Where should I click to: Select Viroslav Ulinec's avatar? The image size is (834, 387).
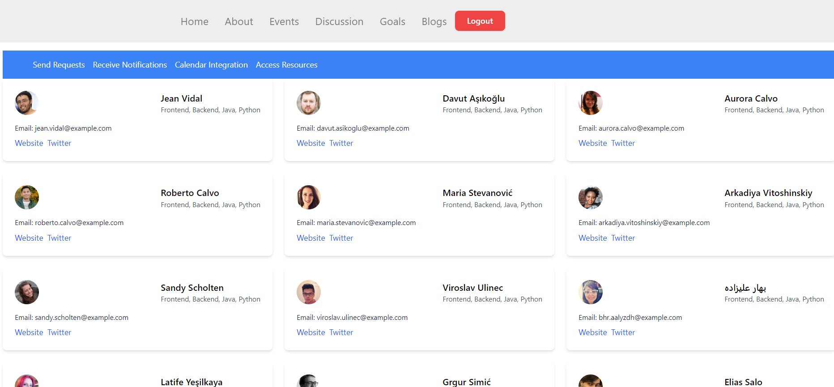(309, 292)
